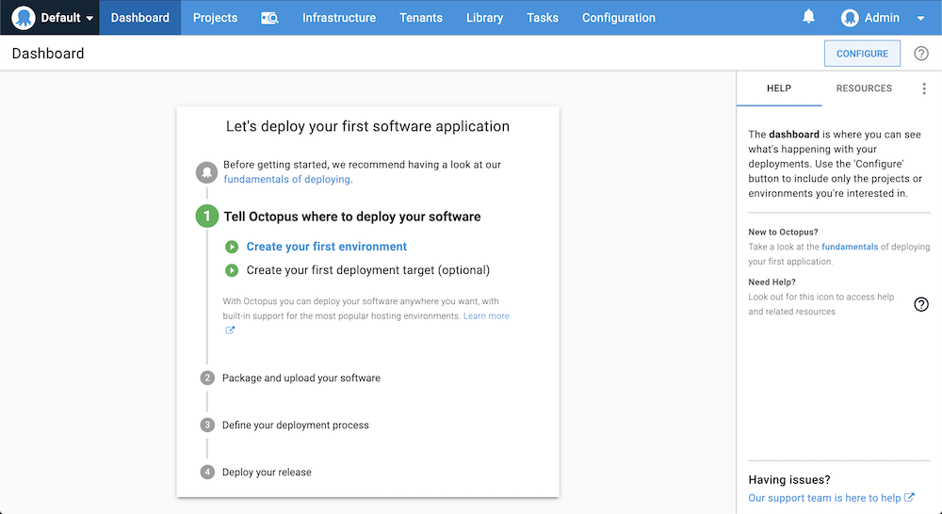Open Create your first environment link

[x=327, y=247]
